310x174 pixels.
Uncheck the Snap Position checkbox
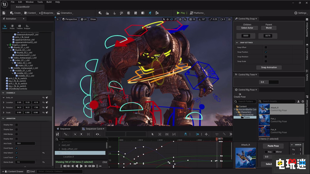pos(266,52)
